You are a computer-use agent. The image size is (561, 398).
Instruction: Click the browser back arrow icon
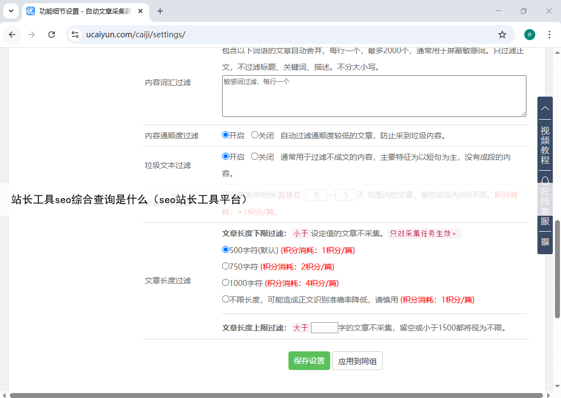tap(12, 35)
